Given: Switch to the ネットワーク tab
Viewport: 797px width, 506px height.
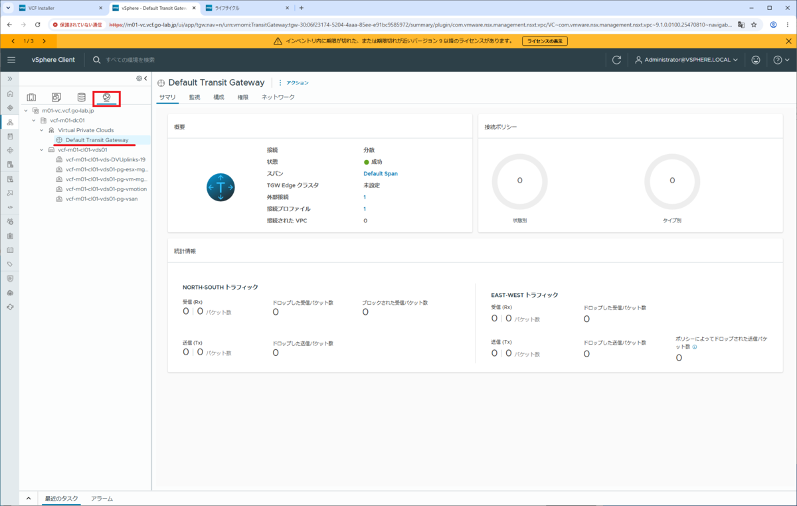Looking at the screenshot, I should pyautogui.click(x=278, y=97).
